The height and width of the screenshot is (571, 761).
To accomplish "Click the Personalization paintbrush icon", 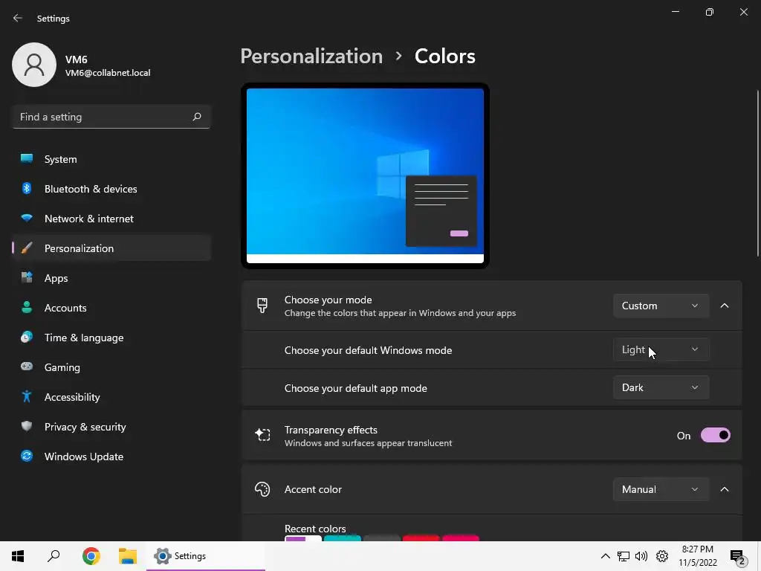I will (x=27, y=248).
